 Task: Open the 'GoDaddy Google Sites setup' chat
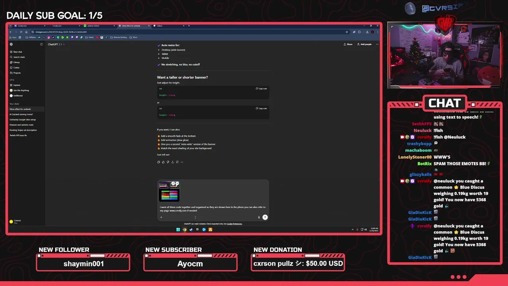[x=23, y=120]
